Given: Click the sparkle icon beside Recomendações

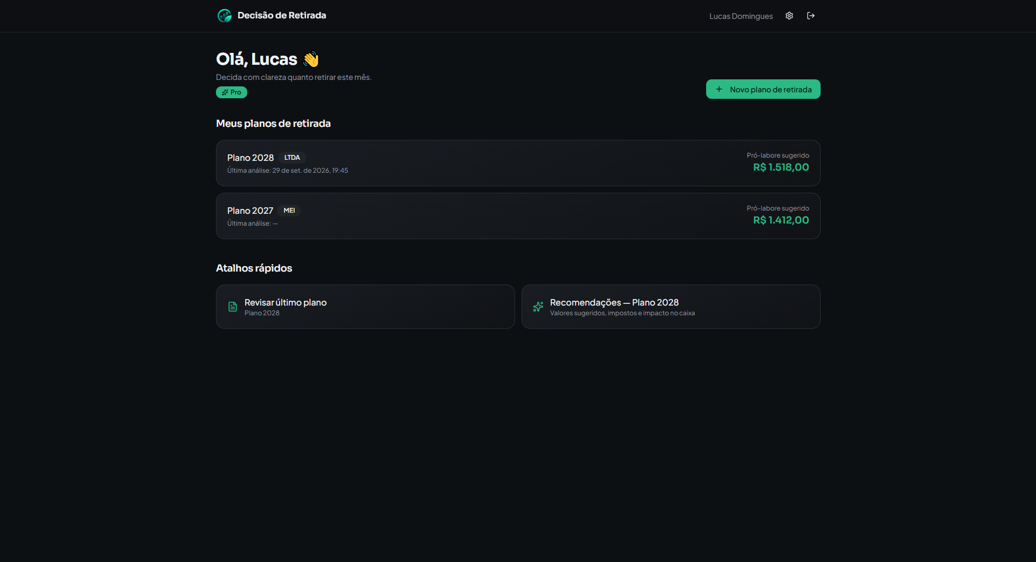Looking at the screenshot, I should (x=538, y=307).
